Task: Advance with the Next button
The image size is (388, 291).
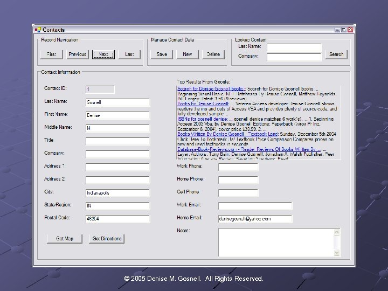Action: click(x=103, y=54)
